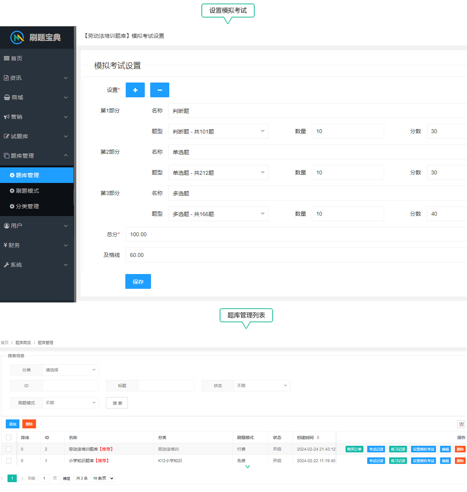Image resolution: width=467 pixels, height=492 pixels.
Task: Open the 10 条/页 page size selector
Action: pos(103,478)
